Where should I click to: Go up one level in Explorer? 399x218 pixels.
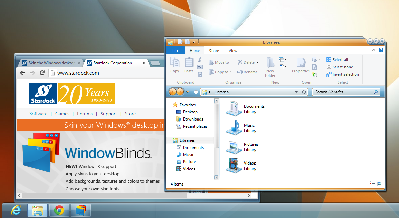click(x=196, y=92)
